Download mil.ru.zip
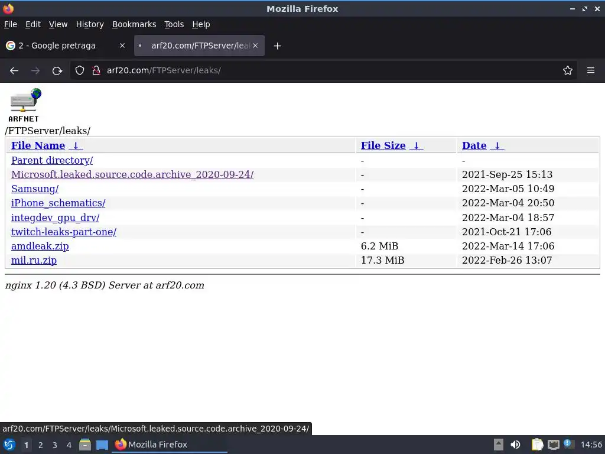This screenshot has height=454, width=605. point(34,261)
